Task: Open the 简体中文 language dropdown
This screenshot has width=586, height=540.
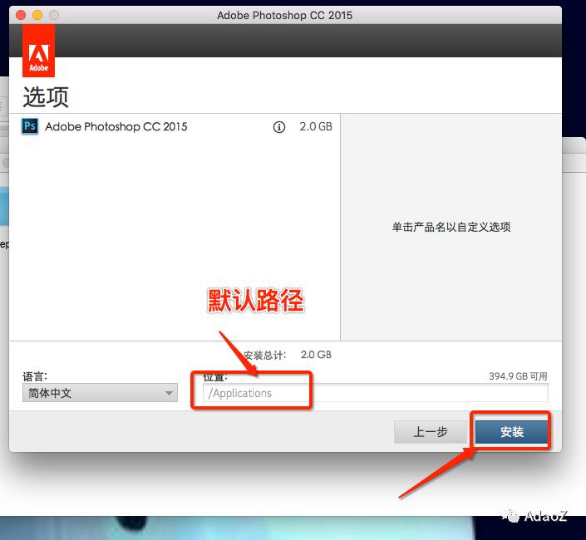Action: [100, 393]
